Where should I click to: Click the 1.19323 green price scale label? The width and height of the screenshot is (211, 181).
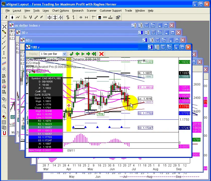point(184,62)
